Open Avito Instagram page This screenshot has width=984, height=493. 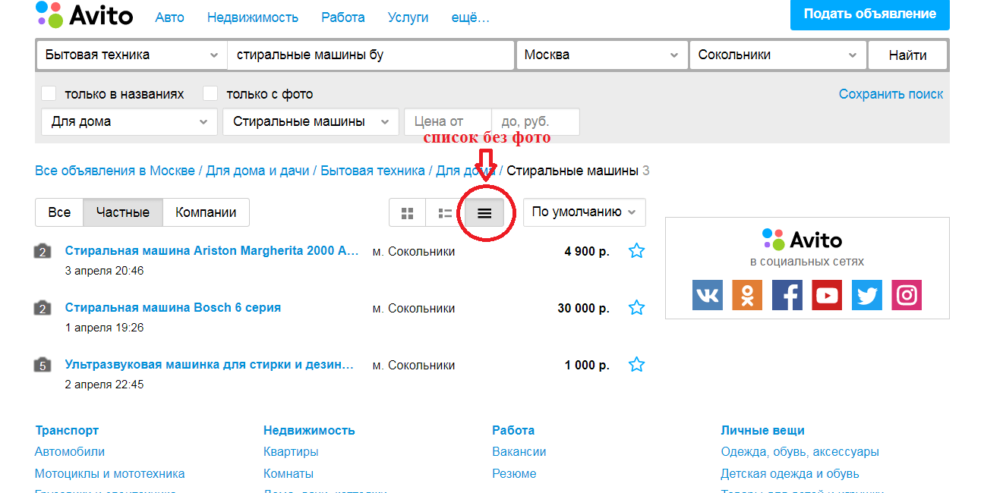coord(907,295)
